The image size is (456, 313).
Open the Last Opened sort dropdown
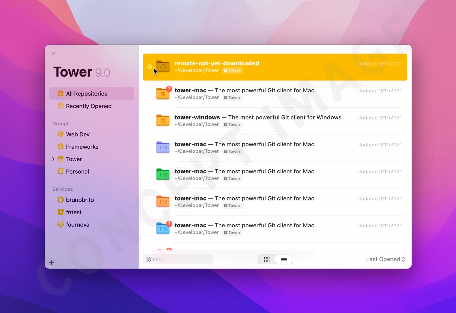386,259
